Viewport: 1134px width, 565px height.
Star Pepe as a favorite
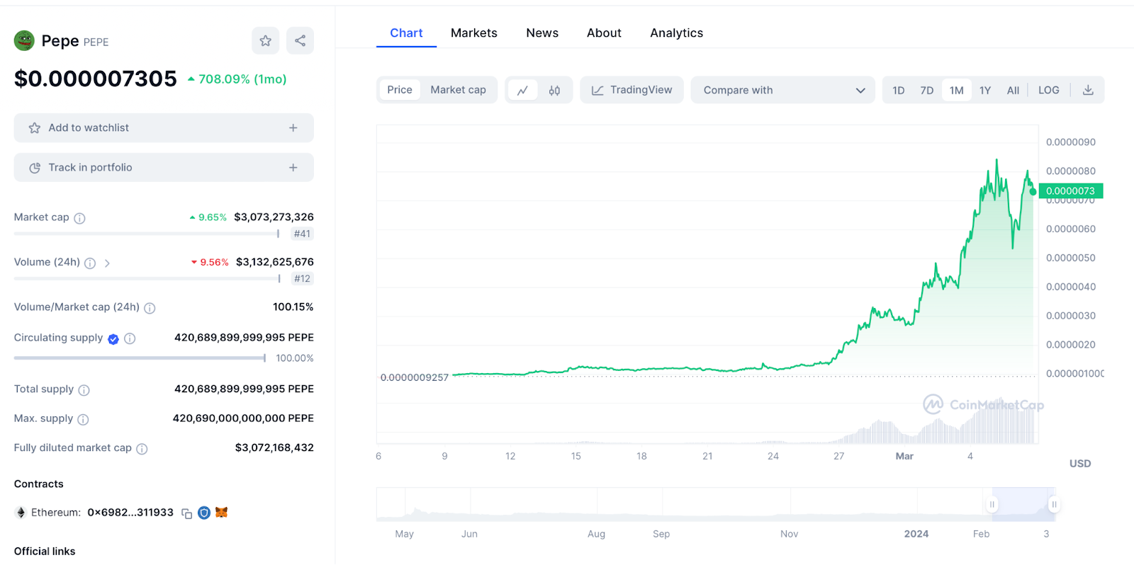point(265,40)
